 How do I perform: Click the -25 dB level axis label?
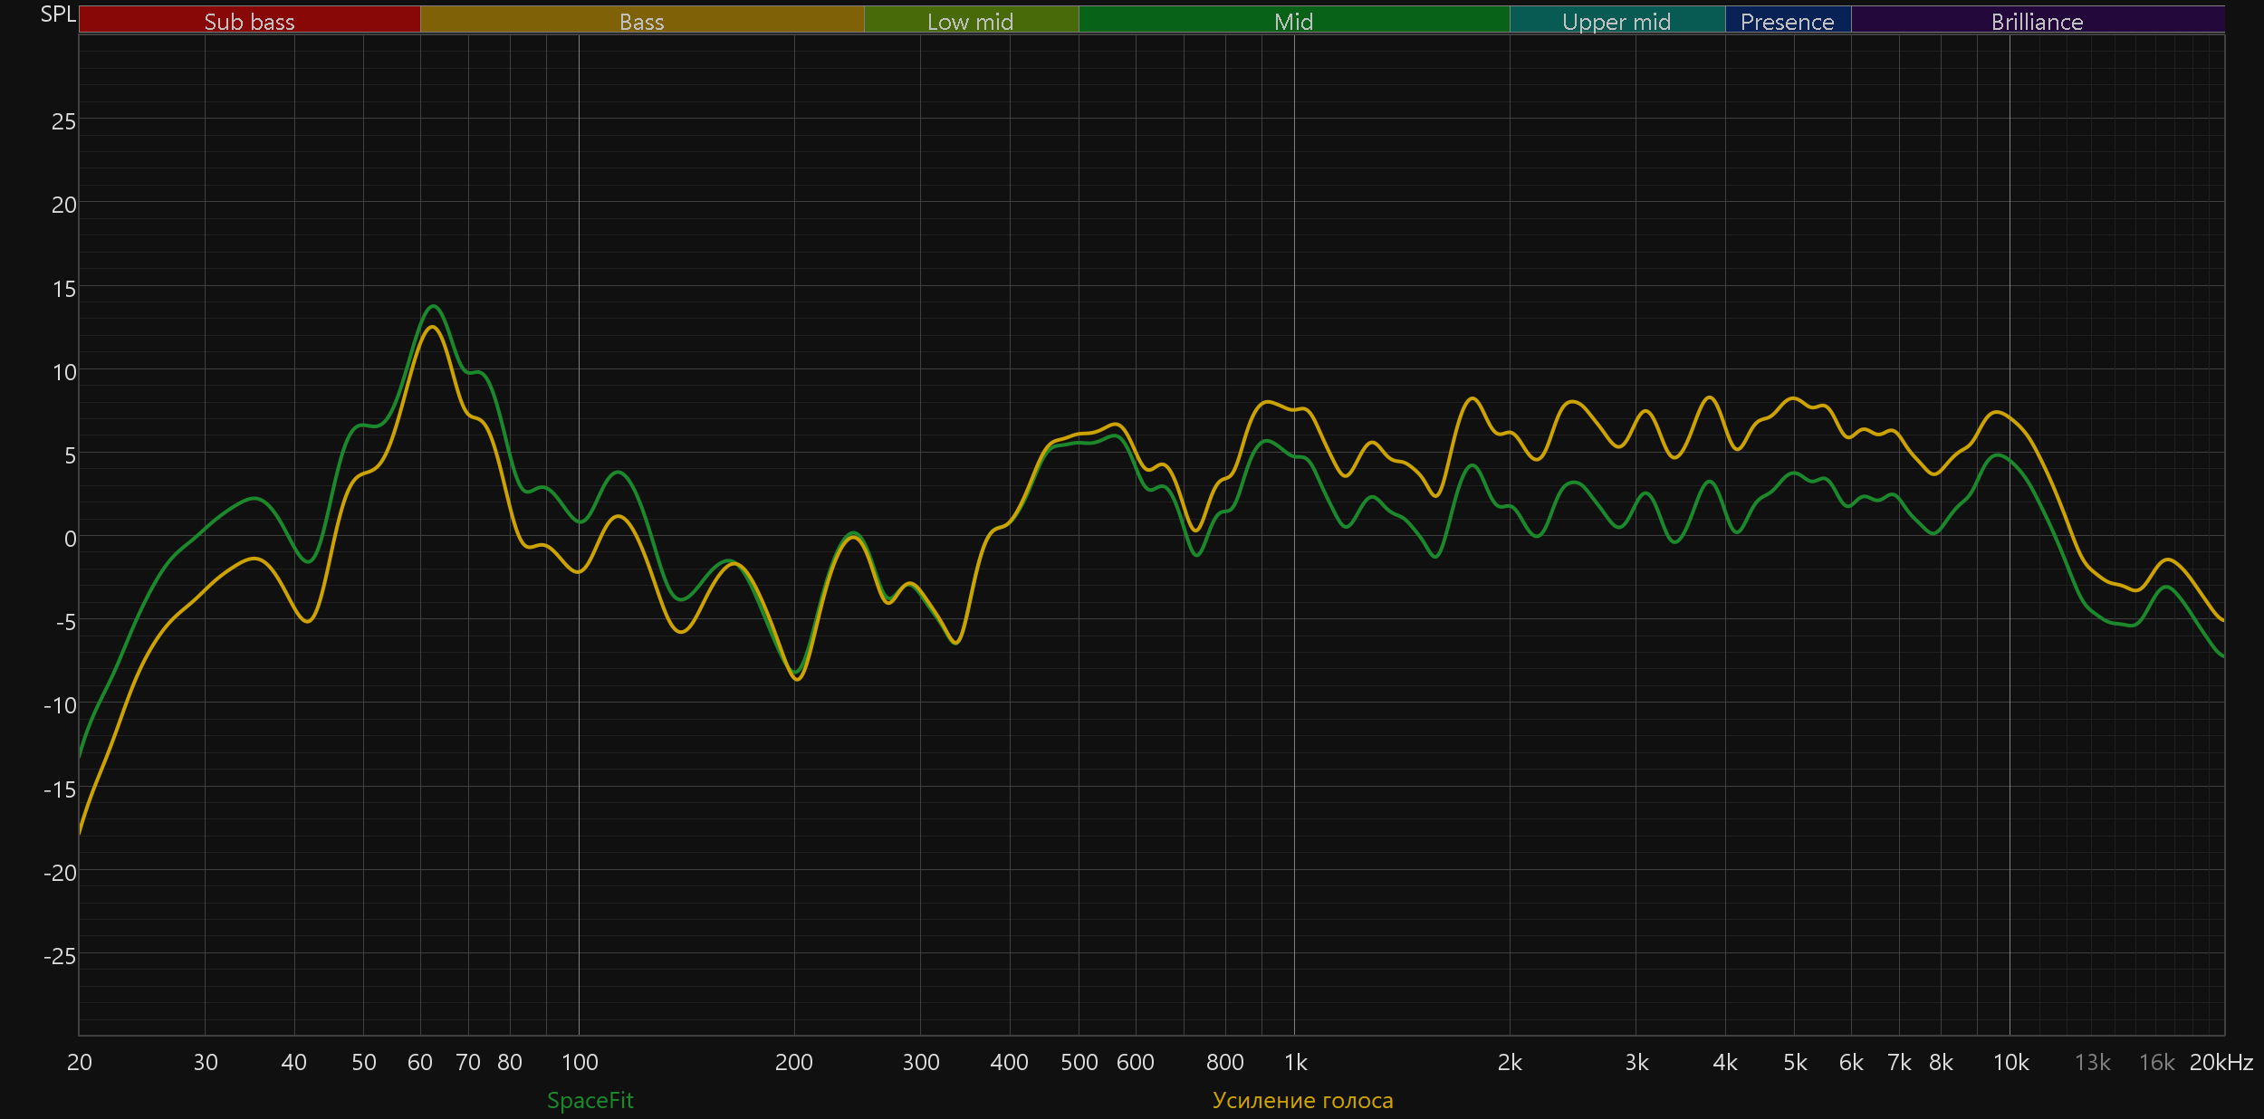[x=60, y=956]
